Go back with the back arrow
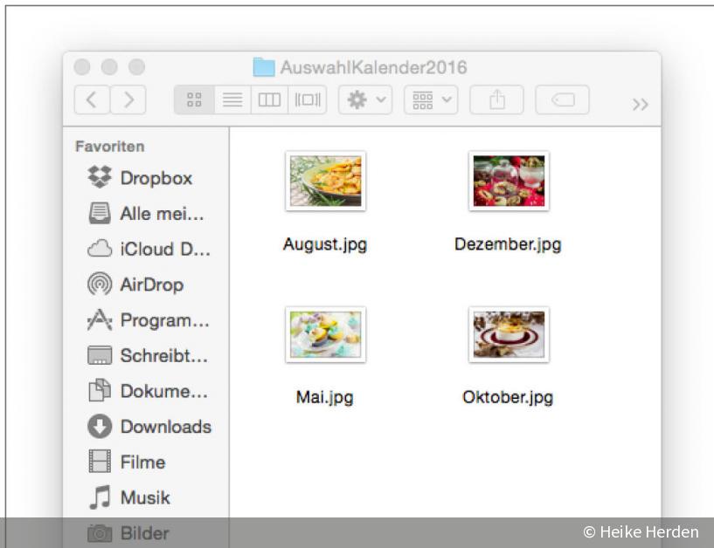714x548 pixels. (92, 99)
